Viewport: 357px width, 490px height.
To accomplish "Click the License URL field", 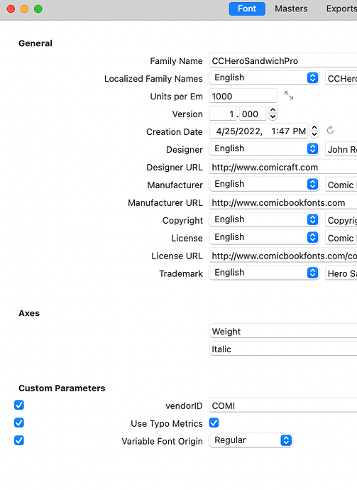I will point(283,256).
